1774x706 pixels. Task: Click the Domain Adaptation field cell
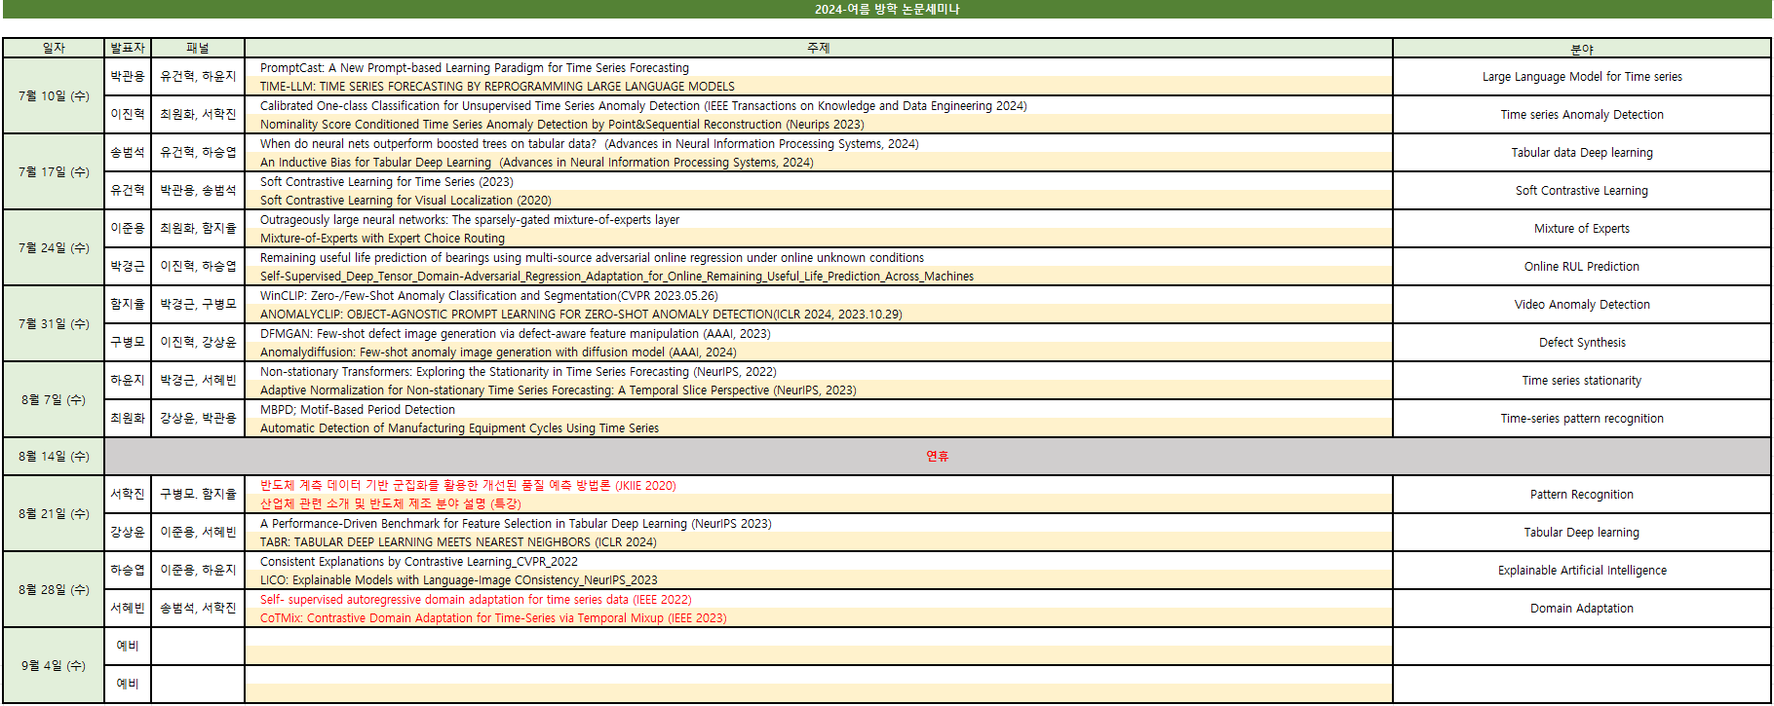pos(1581,609)
